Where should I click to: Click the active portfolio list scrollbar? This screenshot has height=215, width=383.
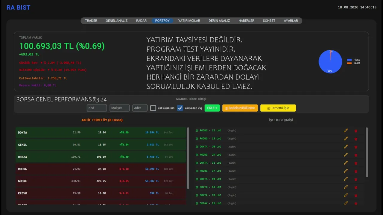click(188, 158)
